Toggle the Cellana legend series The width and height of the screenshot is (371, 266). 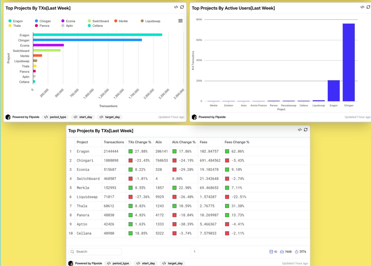pyautogui.click(x=95, y=26)
